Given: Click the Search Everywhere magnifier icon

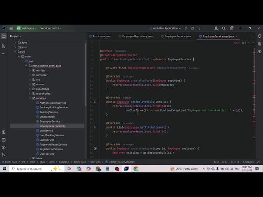Looking at the screenshot, I should 224,28.
